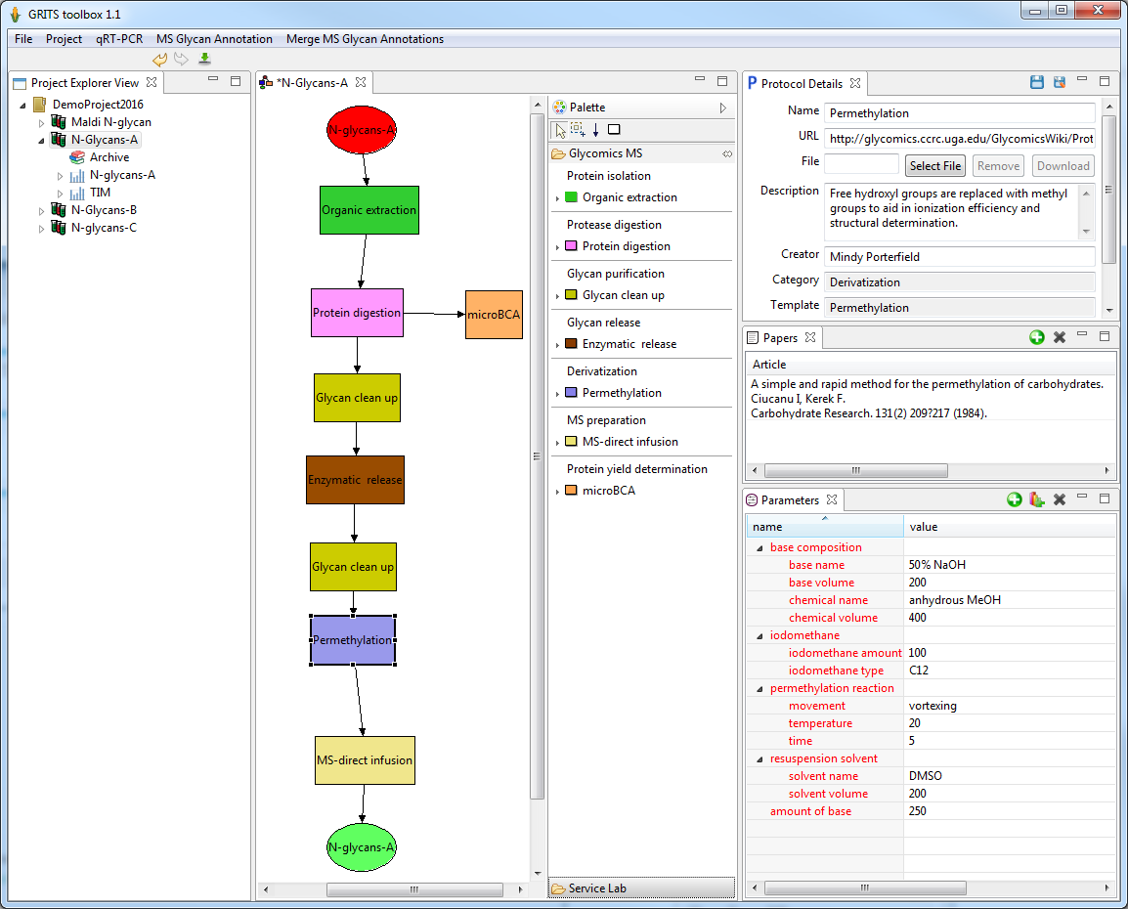The image size is (1128, 909).
Task: Close the N-Glycans-A editor tab
Action: pyautogui.click(x=361, y=83)
